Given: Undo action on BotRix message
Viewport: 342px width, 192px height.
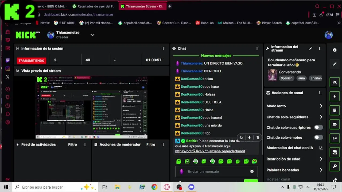Looking at the screenshot, I should (241, 138).
